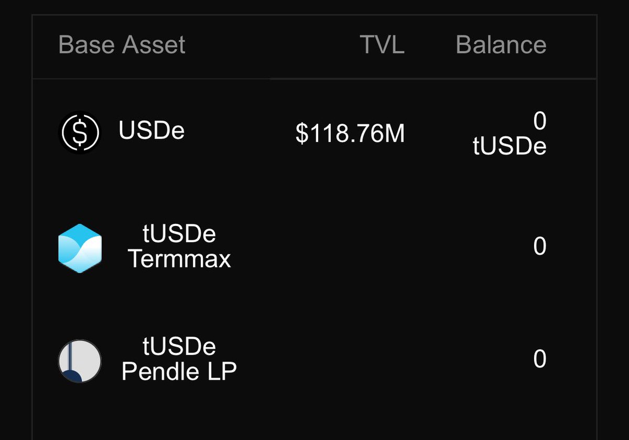Select the tUSDe text above Termmax
Image resolution: width=629 pixels, height=440 pixels.
click(179, 234)
